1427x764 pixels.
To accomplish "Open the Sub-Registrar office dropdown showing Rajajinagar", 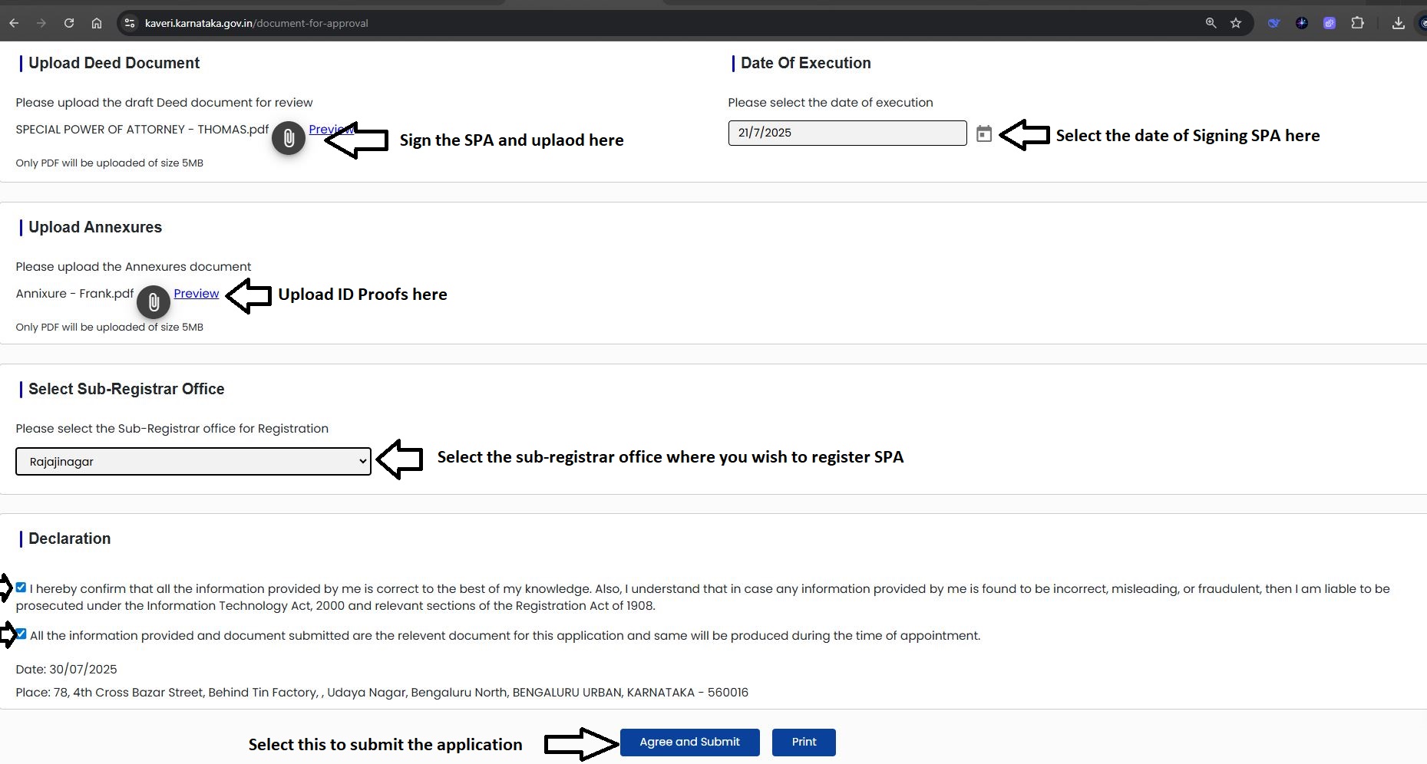I will point(193,462).
